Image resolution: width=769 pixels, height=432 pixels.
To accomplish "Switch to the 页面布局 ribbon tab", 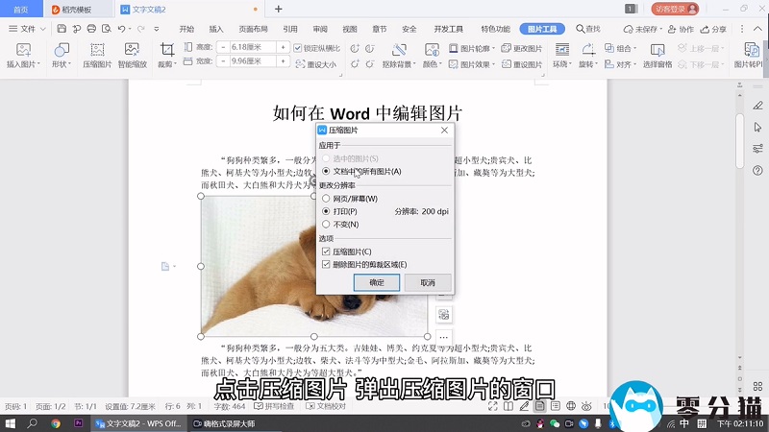I will click(254, 29).
